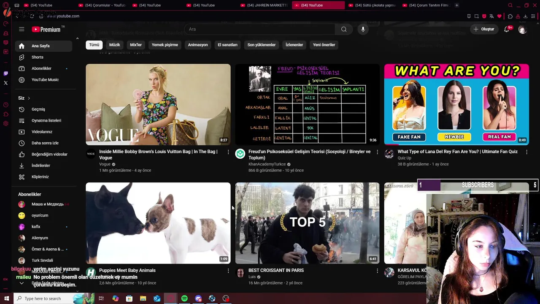Open options for Puppies Meet Baby Animals
The width and height of the screenshot is (540, 304).
pos(228,271)
